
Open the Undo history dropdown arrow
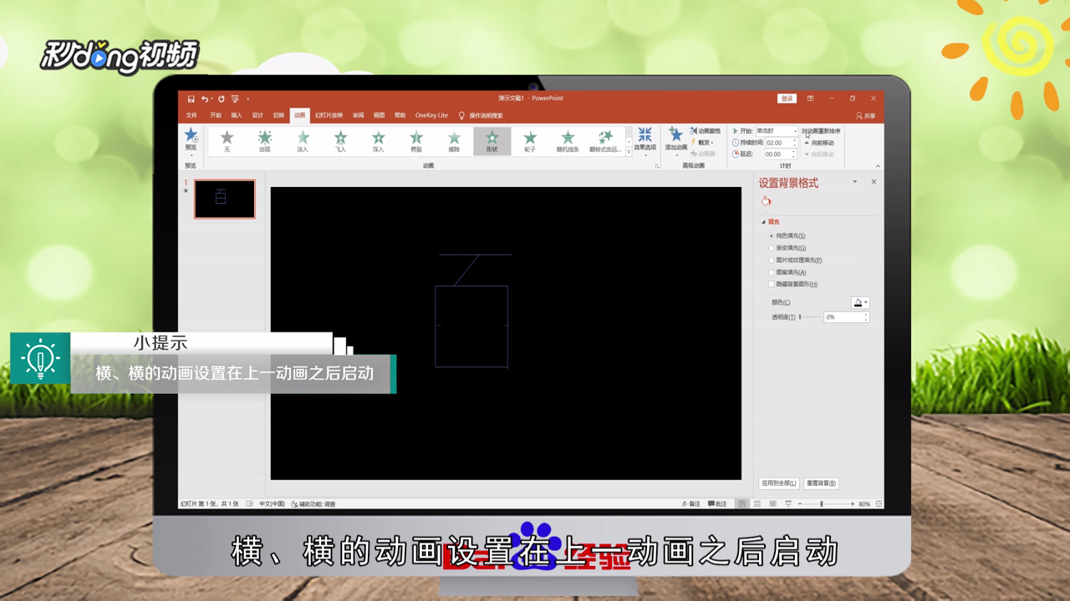pyautogui.click(x=211, y=98)
